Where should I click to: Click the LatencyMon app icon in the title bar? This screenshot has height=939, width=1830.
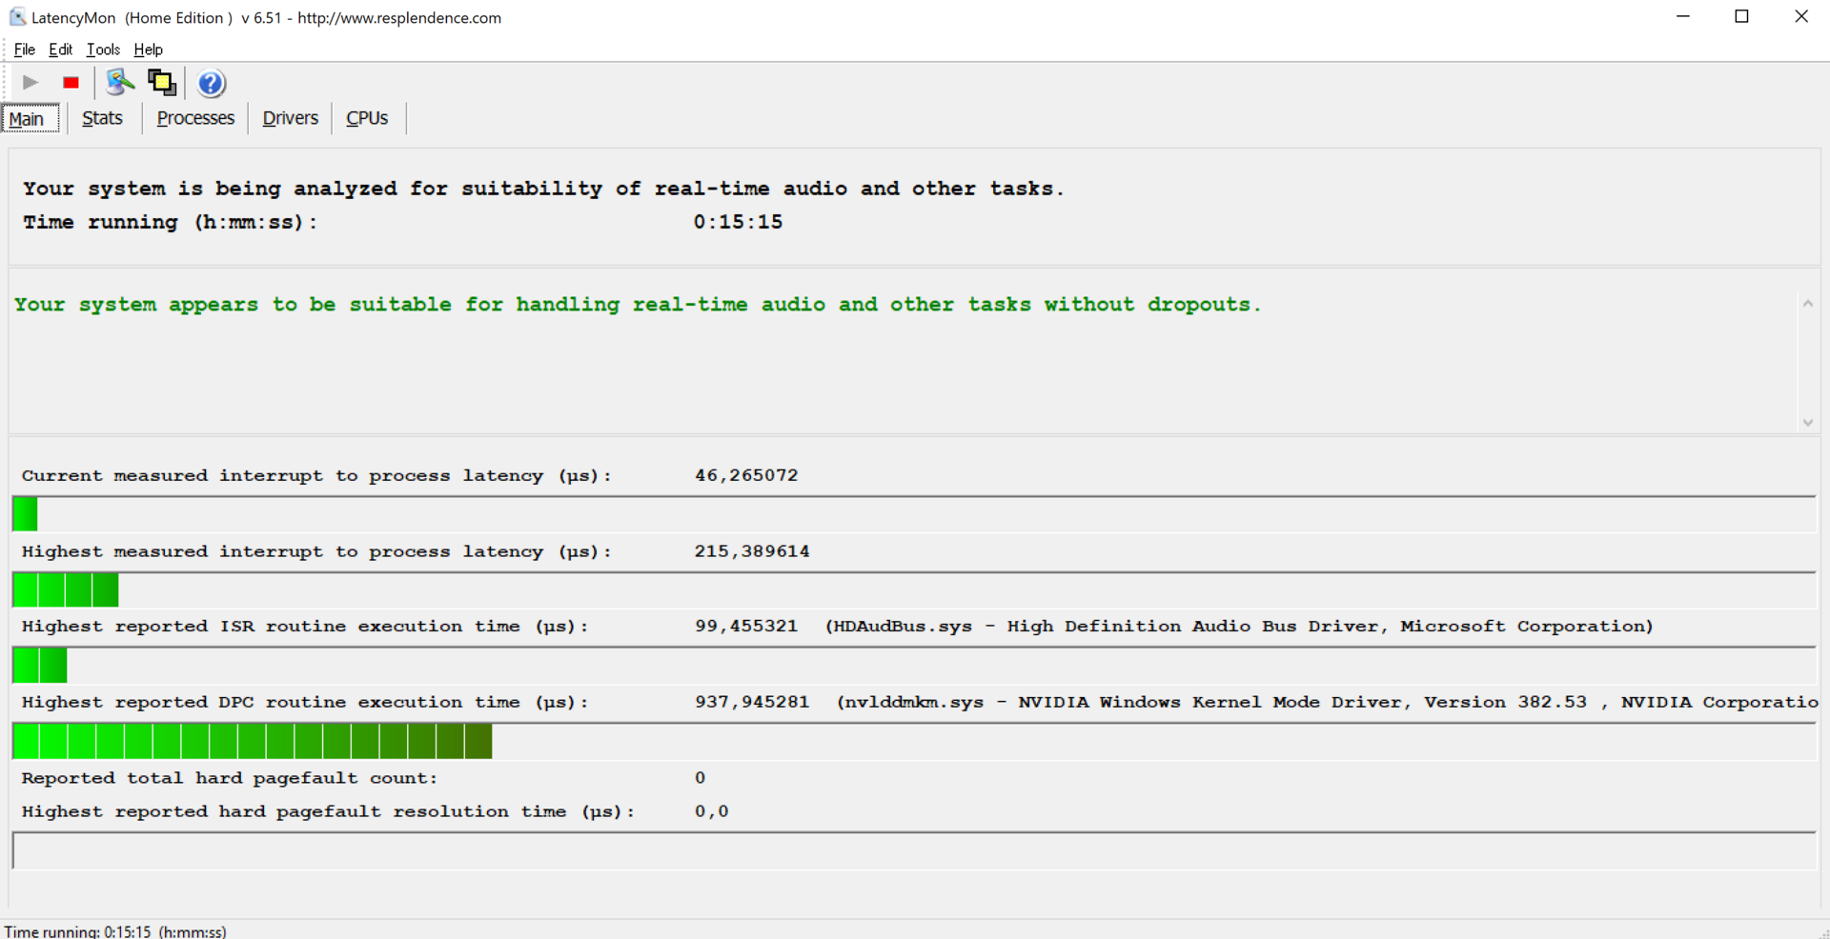17,17
